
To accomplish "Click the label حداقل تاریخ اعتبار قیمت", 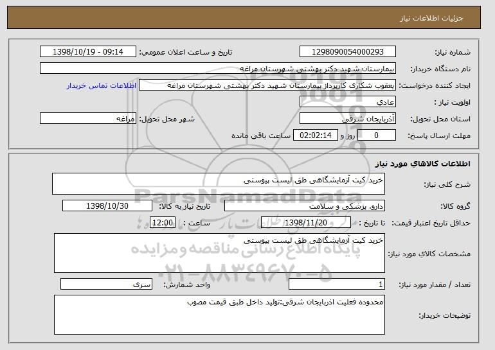I will [x=431, y=223].
